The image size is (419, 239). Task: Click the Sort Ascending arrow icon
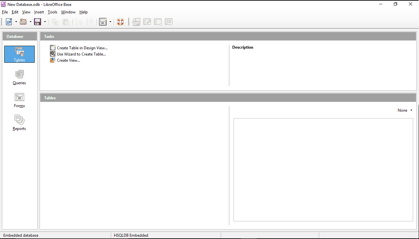tap(79, 22)
